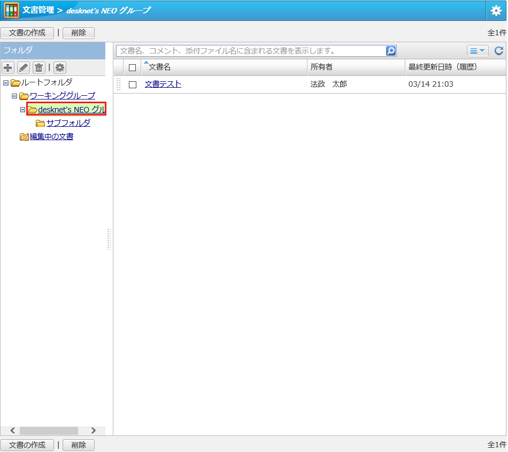
Task: Select ルートフォルダ tree label
Action: pos(47,82)
